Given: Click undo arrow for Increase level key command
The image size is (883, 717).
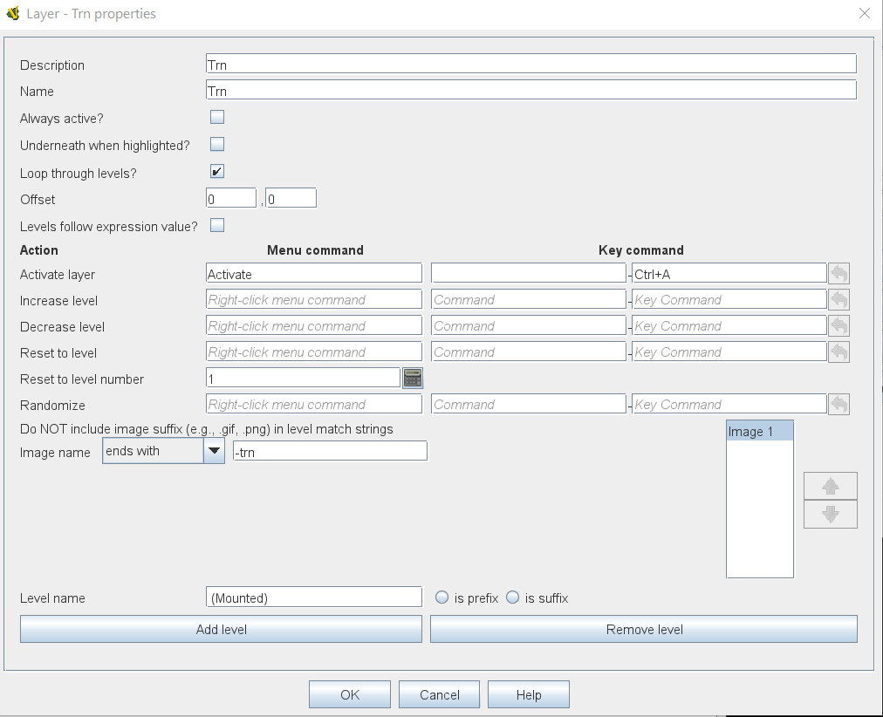Looking at the screenshot, I should 839,300.
